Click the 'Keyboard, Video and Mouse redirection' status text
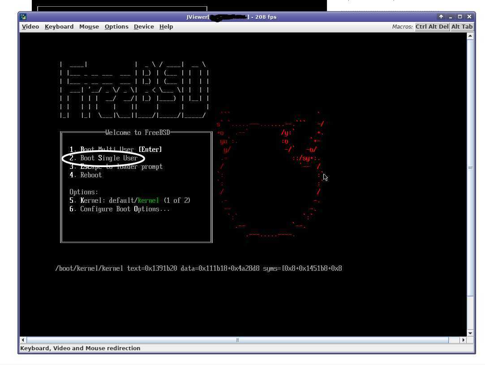485x365 pixels. (80, 348)
